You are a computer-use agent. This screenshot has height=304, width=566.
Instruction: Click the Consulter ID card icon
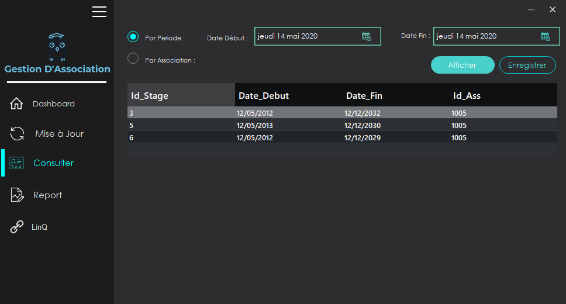pyautogui.click(x=17, y=163)
